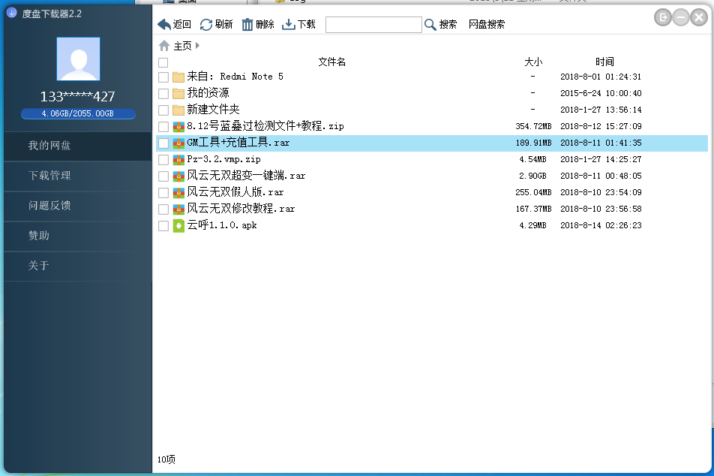Click archive icon of GM工具+充值工具.rar
This screenshot has height=476, width=714.
(178, 143)
